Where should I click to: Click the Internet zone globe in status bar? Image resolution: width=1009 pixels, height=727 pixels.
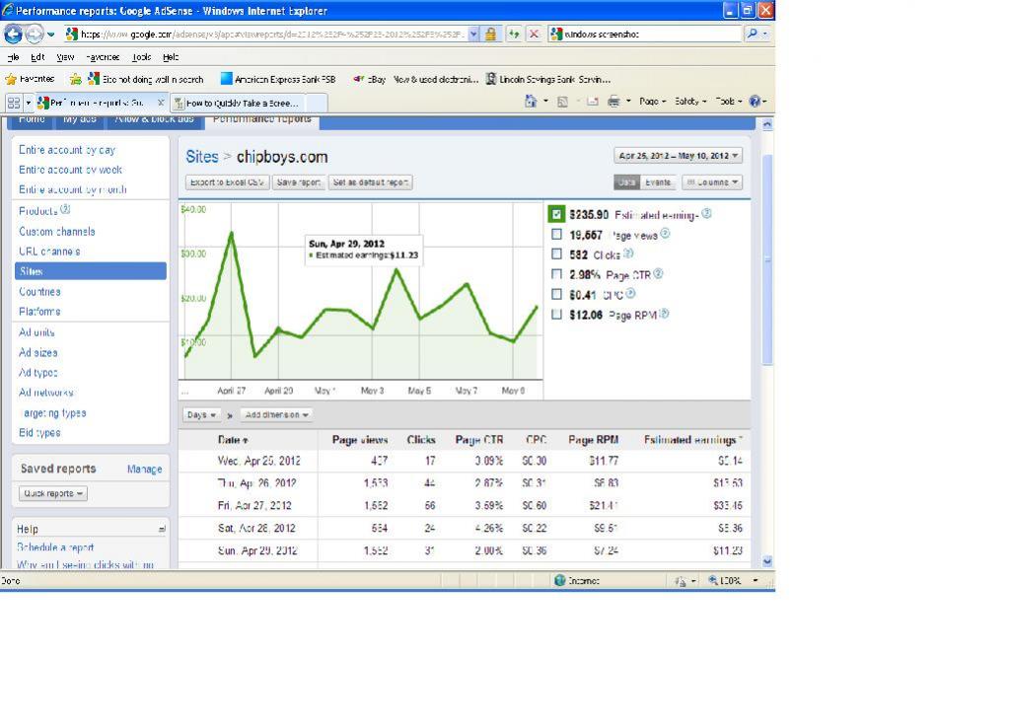(x=560, y=580)
